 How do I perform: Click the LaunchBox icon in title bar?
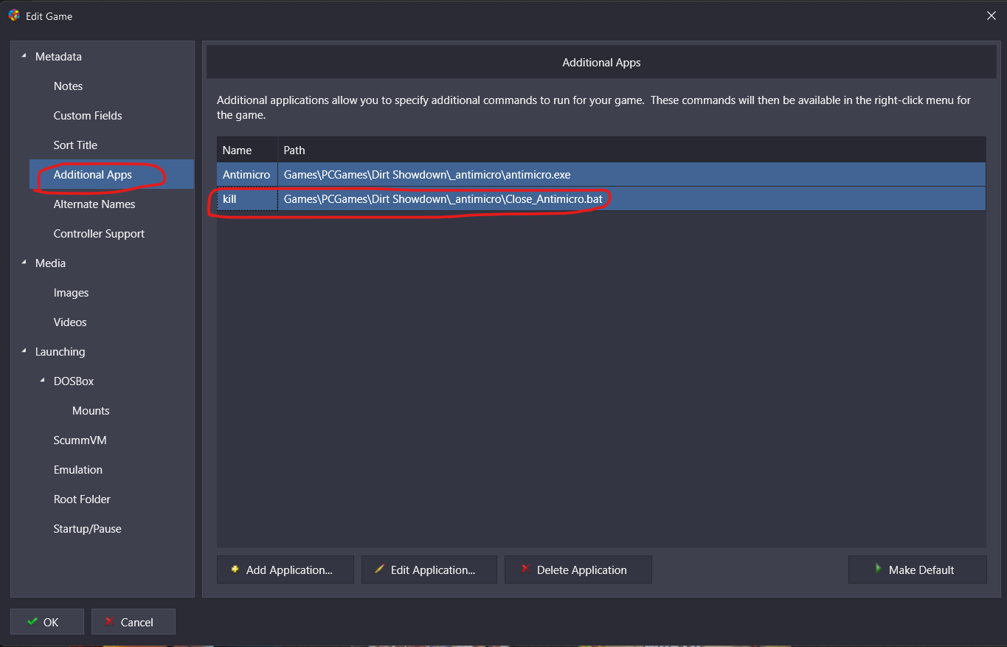13,15
